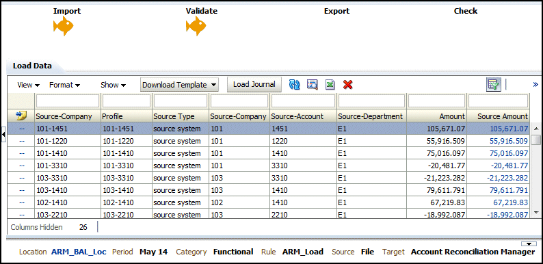Click the table corner select-all icon

click(21, 116)
